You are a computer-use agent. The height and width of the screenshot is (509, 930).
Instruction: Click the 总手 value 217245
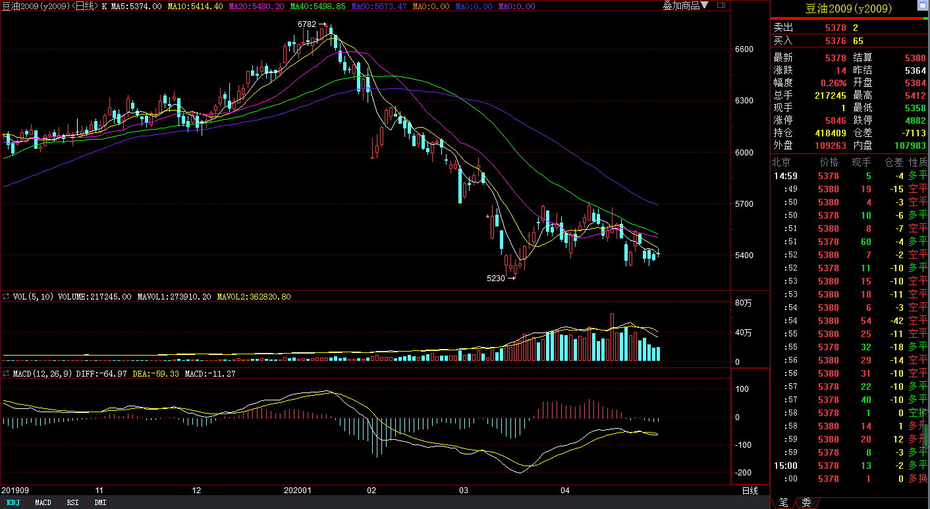831,95
